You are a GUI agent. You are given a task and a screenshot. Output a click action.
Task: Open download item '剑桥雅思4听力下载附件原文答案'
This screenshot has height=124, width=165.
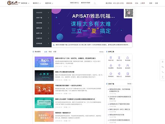coord(119,104)
